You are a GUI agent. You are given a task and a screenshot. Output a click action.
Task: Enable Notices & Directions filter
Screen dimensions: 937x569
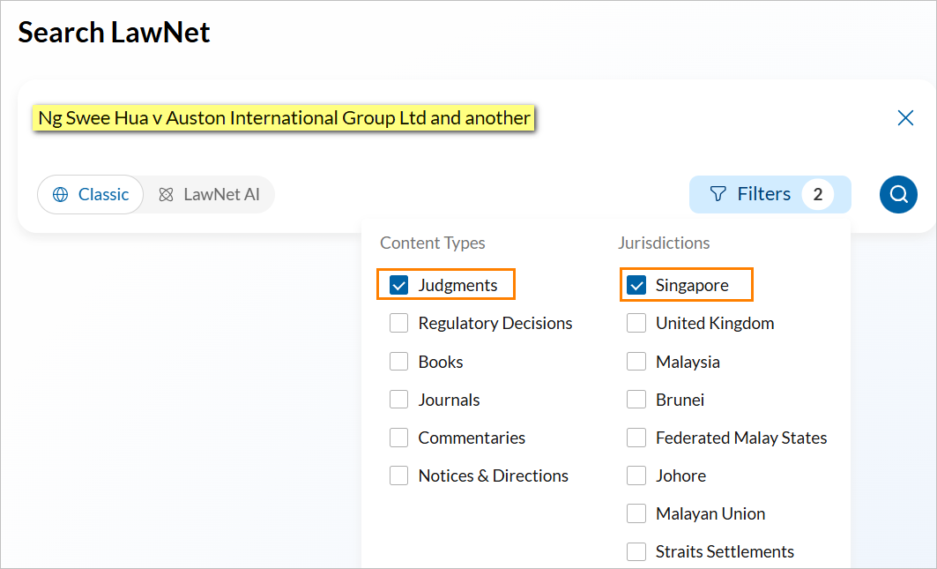[x=399, y=475]
